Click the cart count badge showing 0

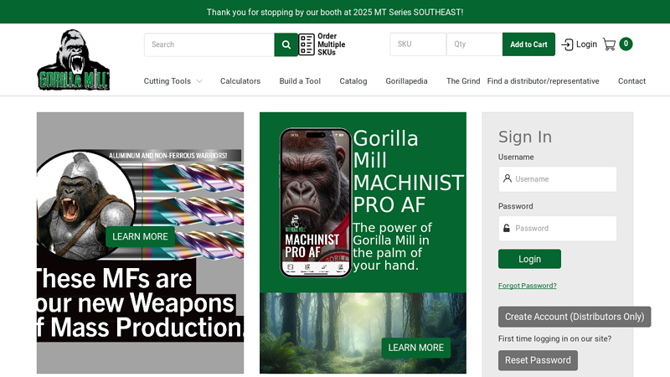pyautogui.click(x=626, y=44)
